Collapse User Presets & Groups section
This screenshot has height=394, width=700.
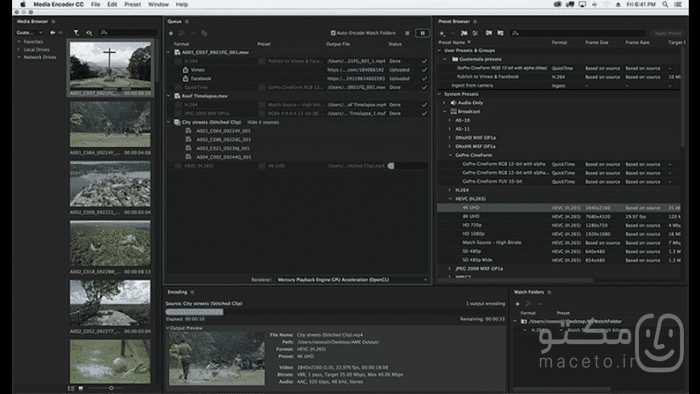(440, 51)
